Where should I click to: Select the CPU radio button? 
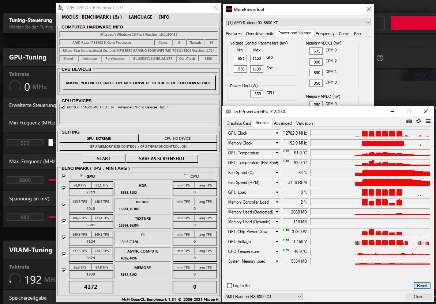[186, 176]
